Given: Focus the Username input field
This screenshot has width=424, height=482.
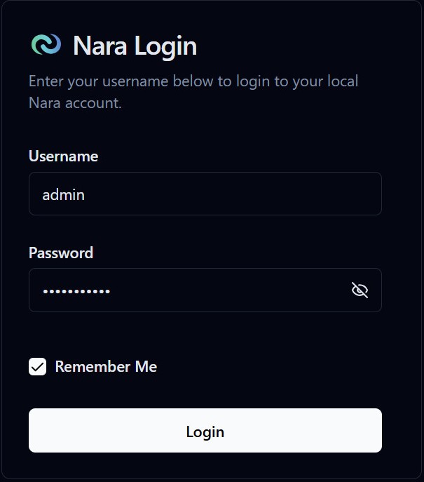Looking at the screenshot, I should (x=205, y=194).
